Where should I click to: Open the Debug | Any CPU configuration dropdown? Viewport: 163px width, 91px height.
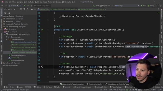pos(103,6)
